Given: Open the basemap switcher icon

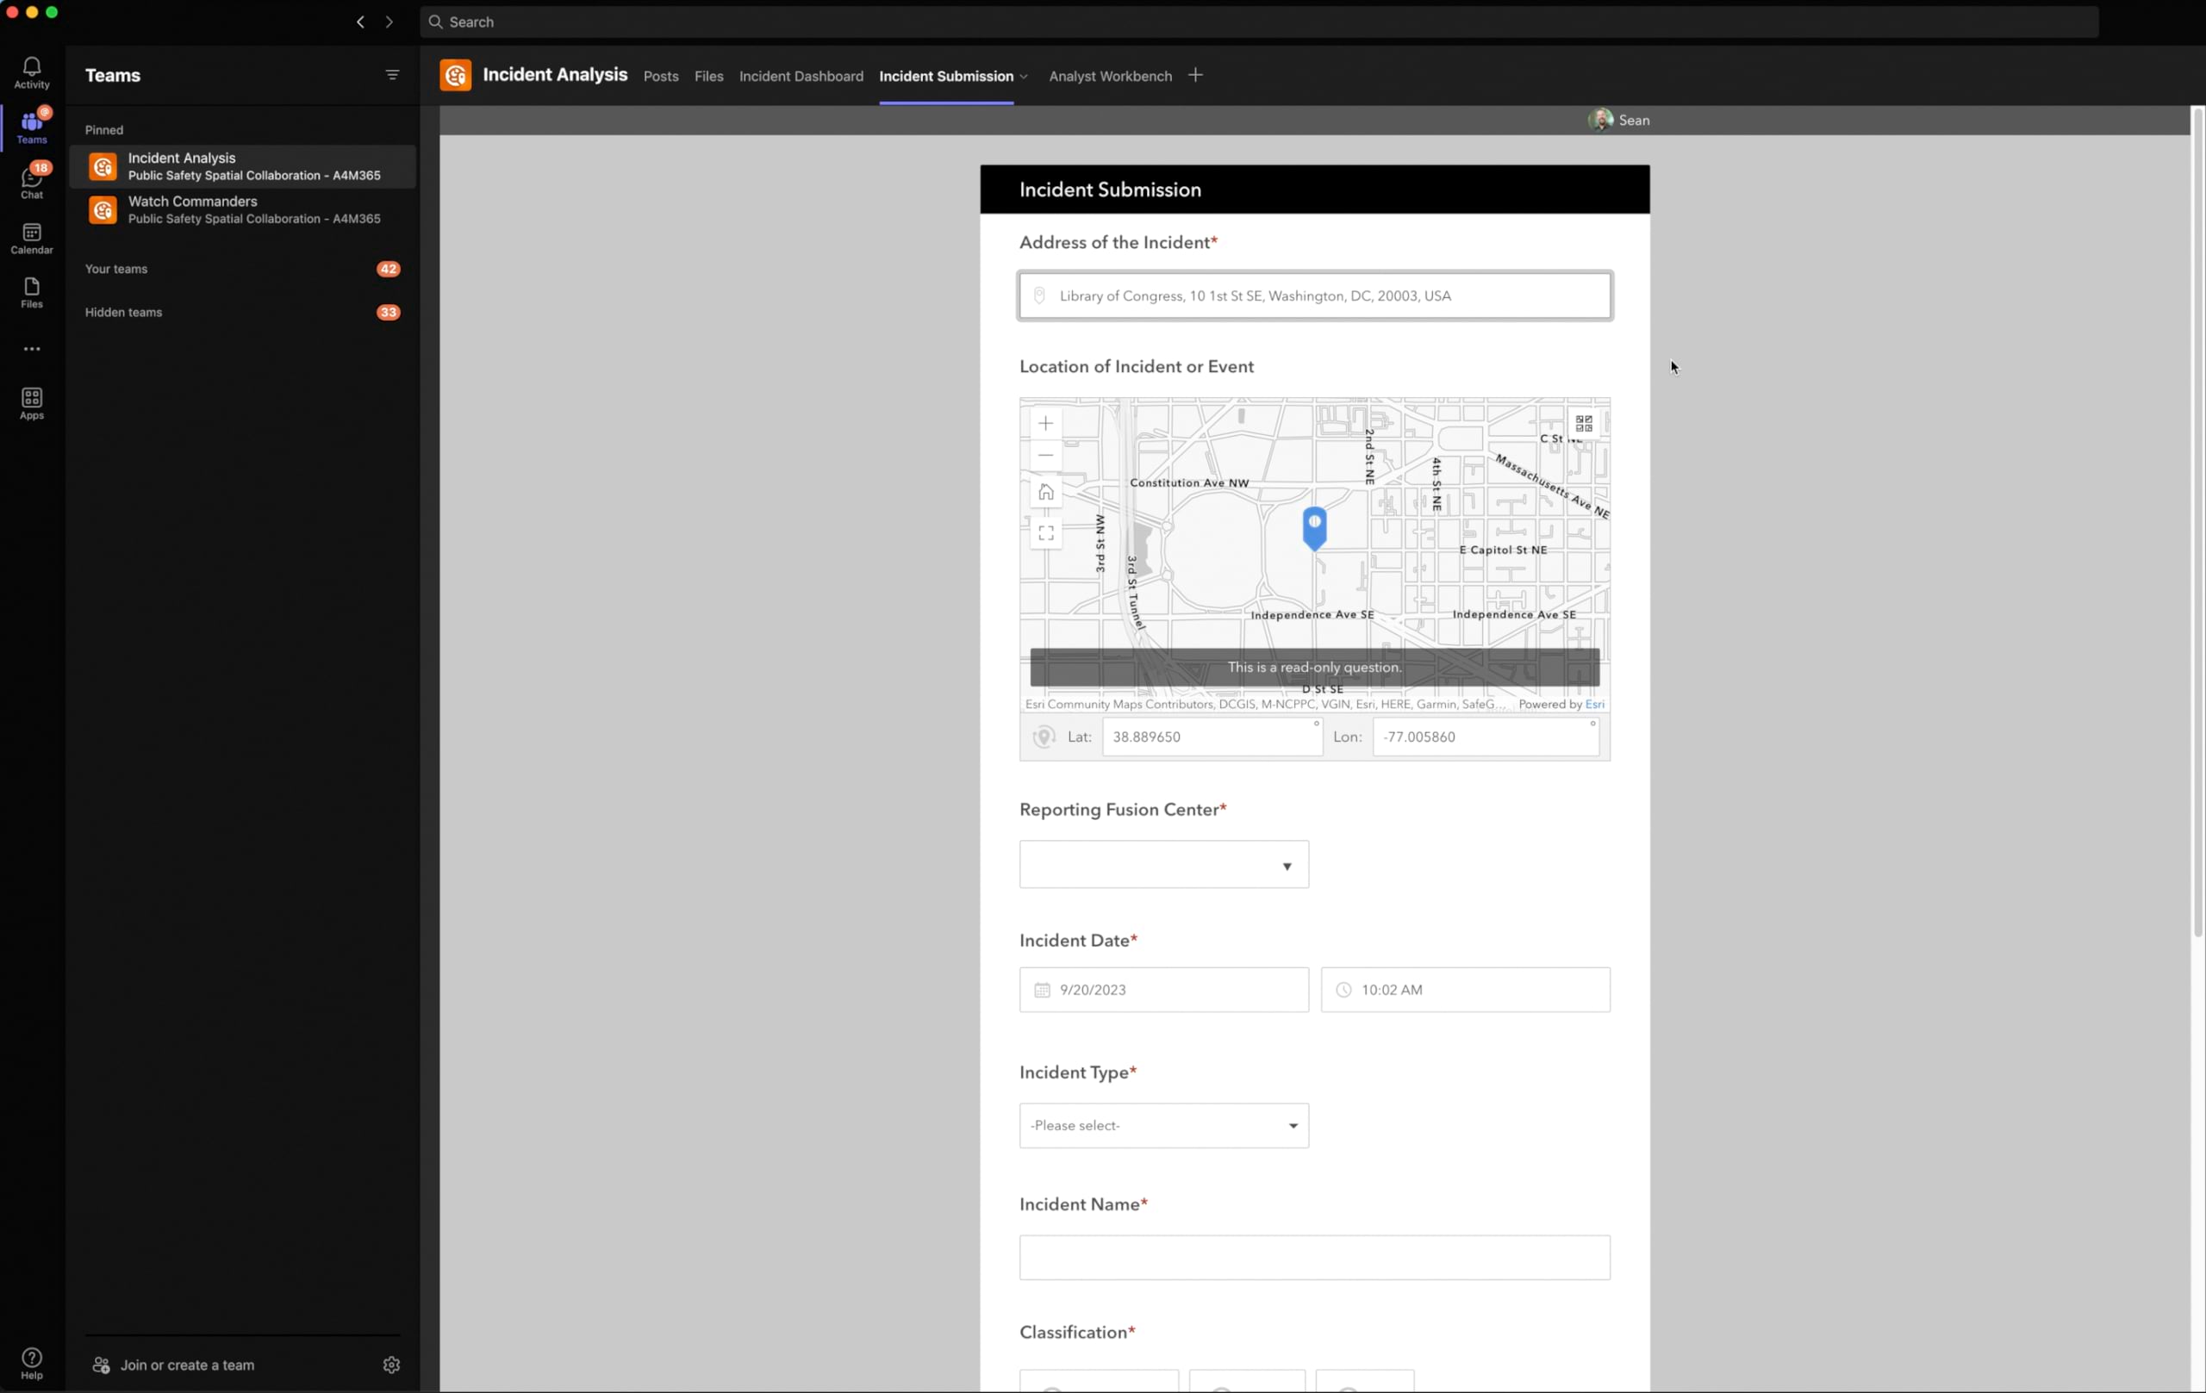Looking at the screenshot, I should [x=1583, y=423].
